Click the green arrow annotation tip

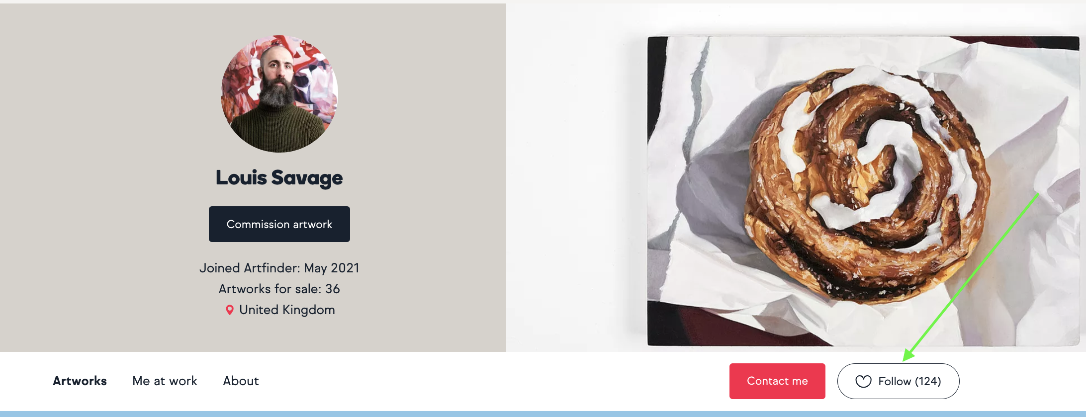pyautogui.click(x=906, y=358)
